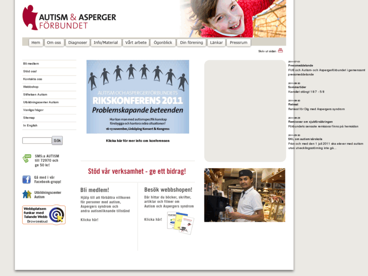Click the webshop booklets thumbnail

tap(181, 223)
